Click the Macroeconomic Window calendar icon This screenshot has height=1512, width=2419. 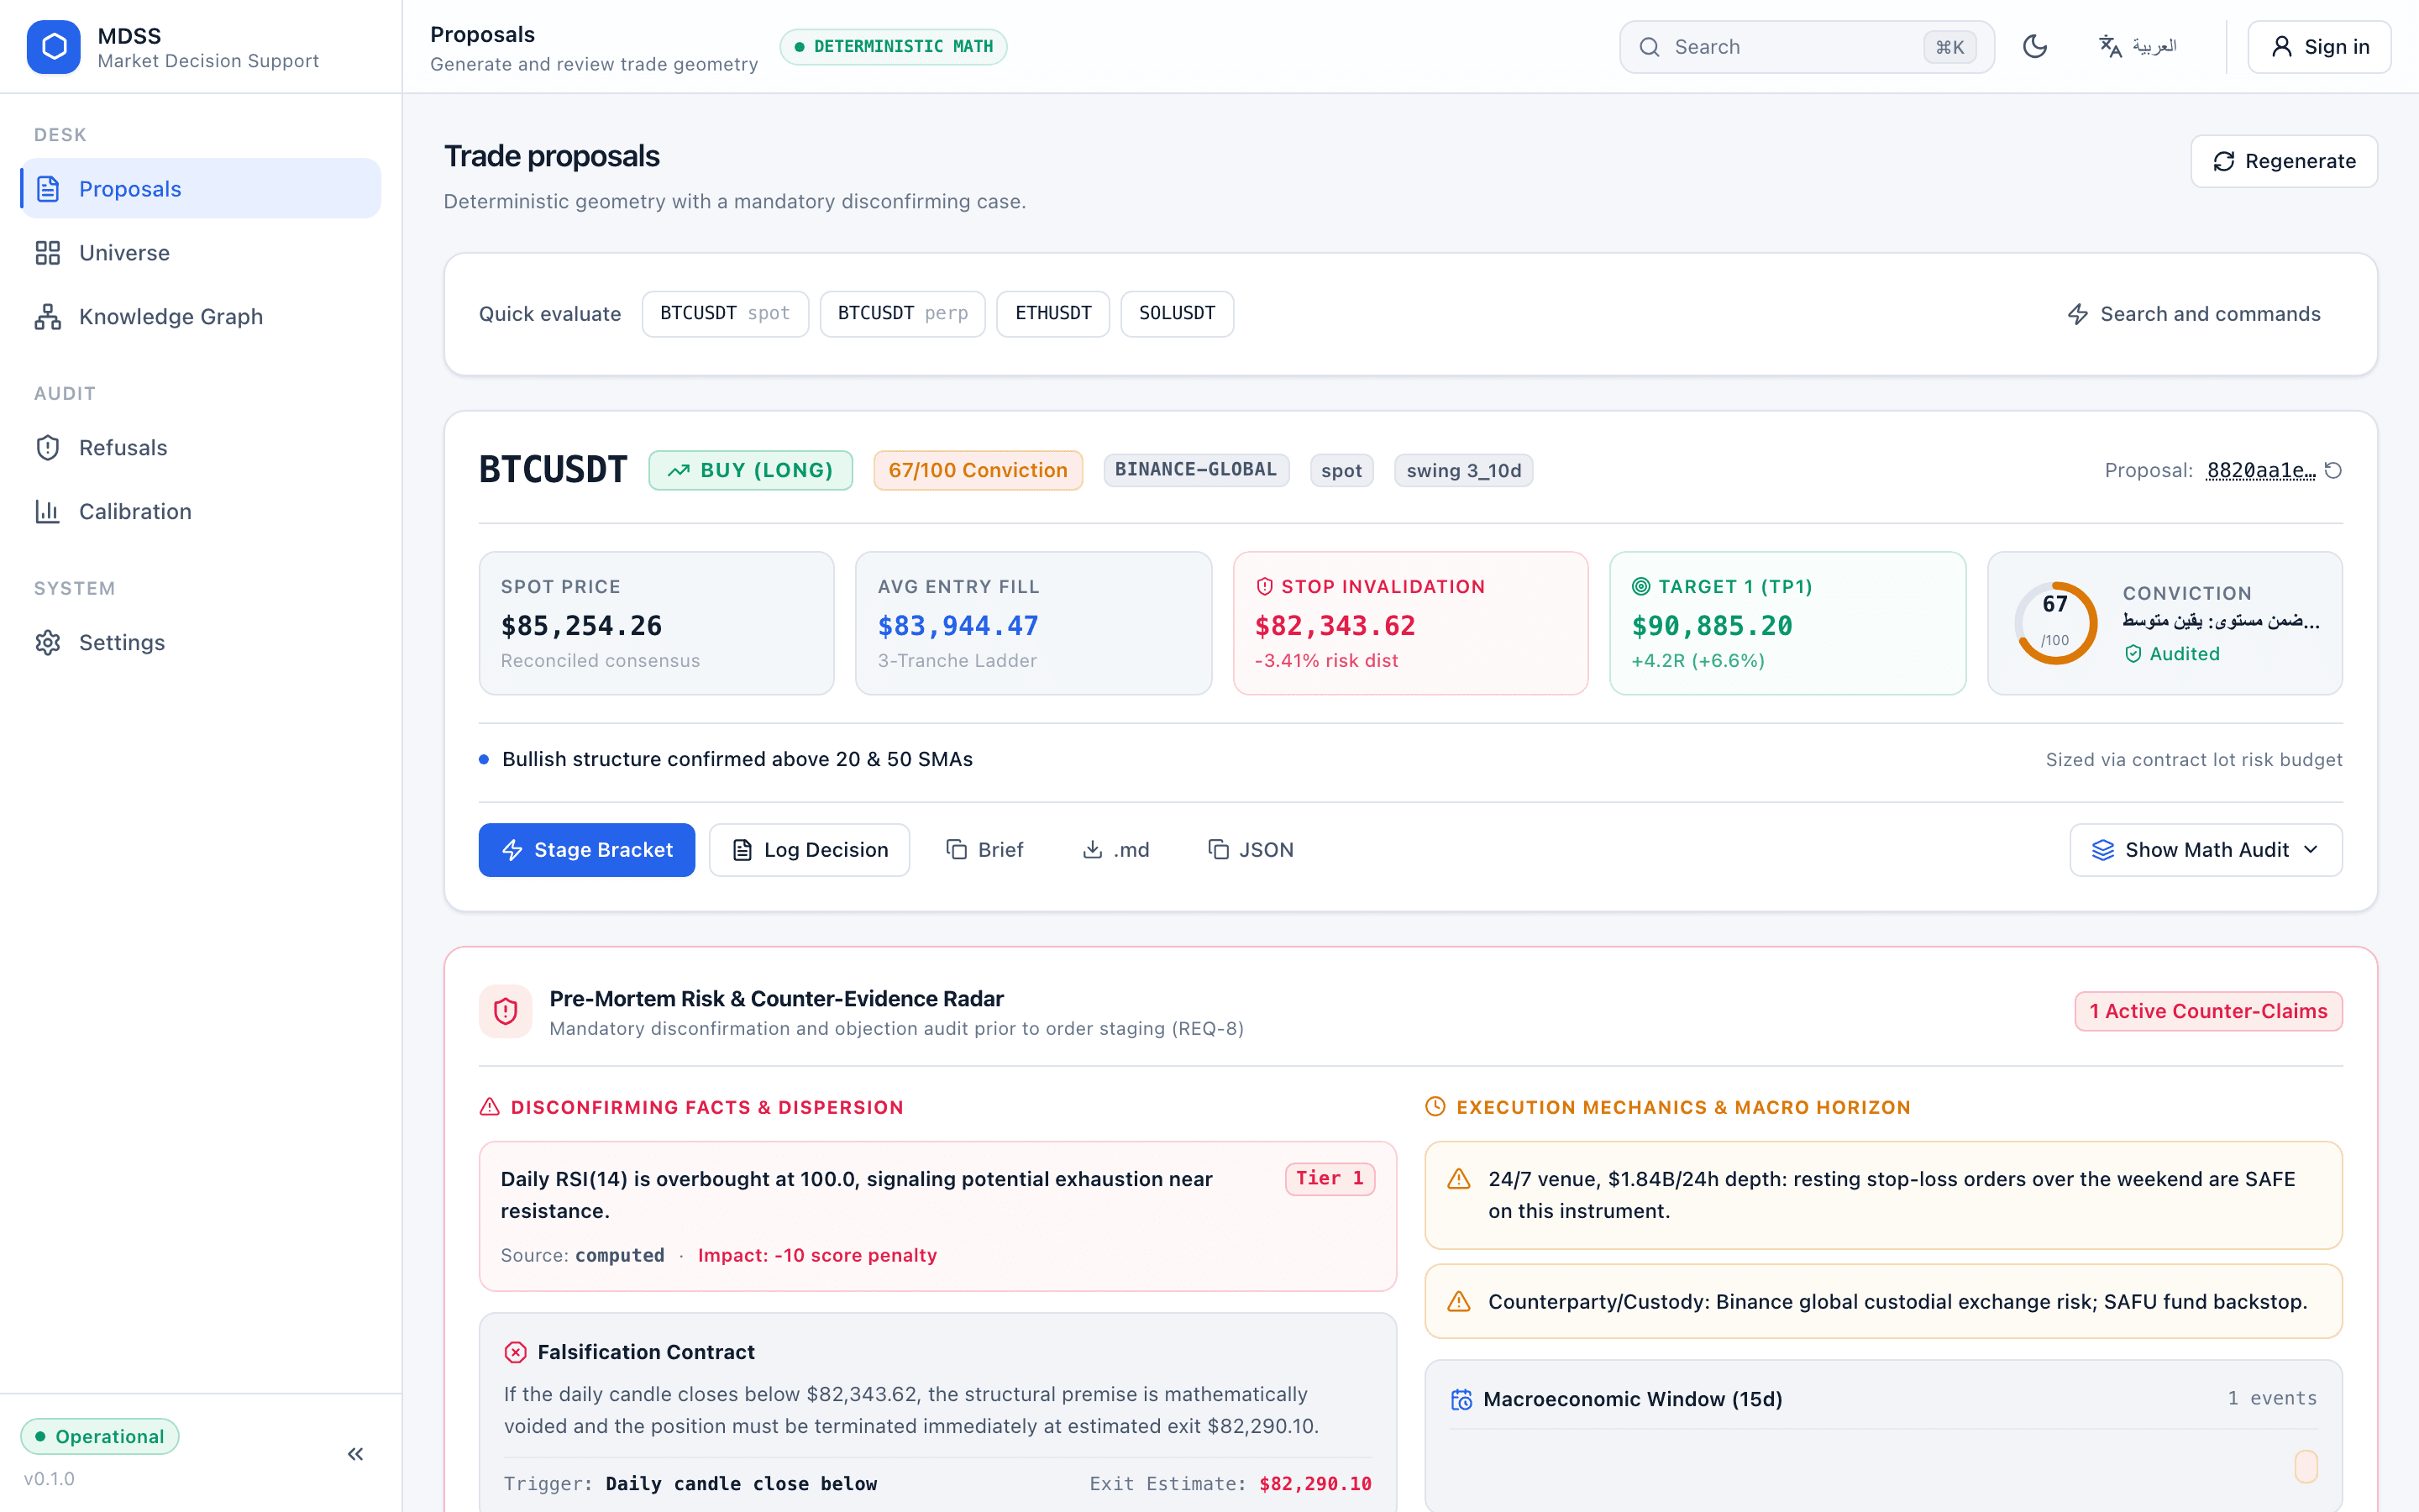pos(1461,1399)
